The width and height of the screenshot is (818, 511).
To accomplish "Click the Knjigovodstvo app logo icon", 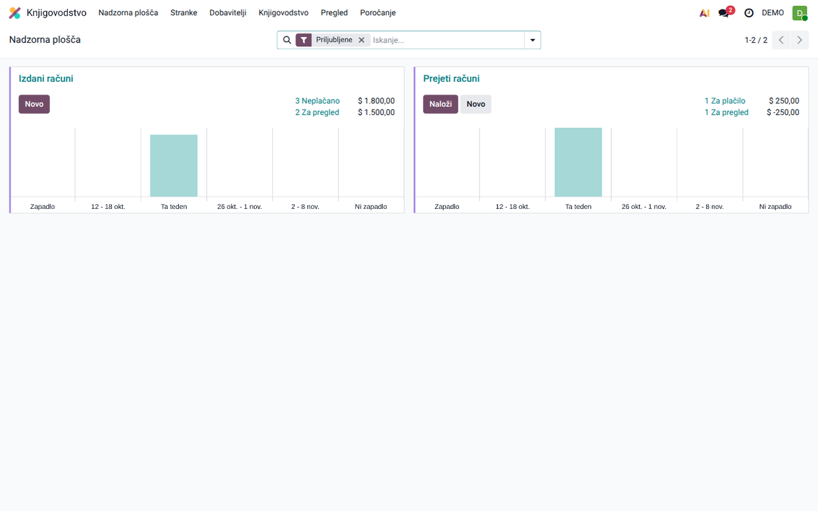I will 15,12.
